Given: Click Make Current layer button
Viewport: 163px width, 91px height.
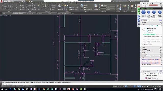Looking at the screenshot, I should [74, 7].
